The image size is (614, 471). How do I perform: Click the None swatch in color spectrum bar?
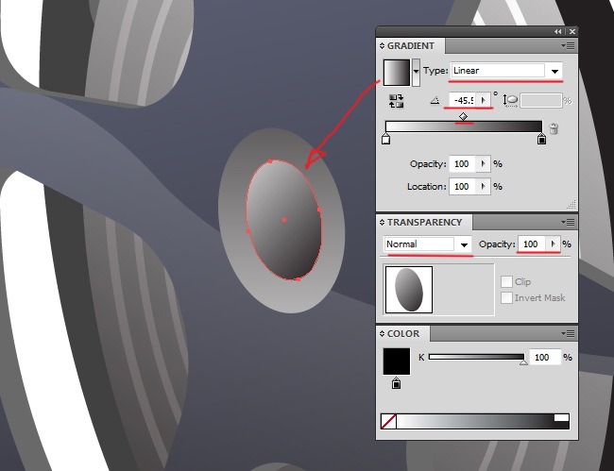point(388,421)
